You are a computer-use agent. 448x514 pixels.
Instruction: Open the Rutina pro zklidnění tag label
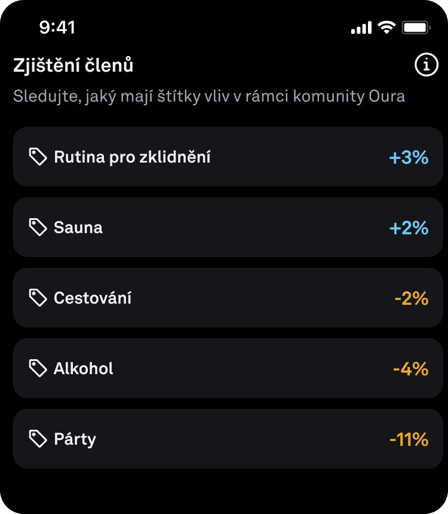[132, 157]
